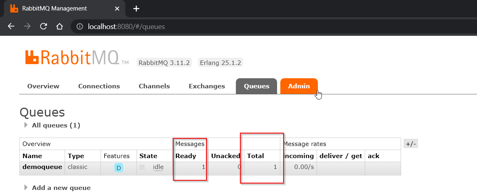Open the demoqueue queue link
This screenshot has height=196, width=477.
42,167
